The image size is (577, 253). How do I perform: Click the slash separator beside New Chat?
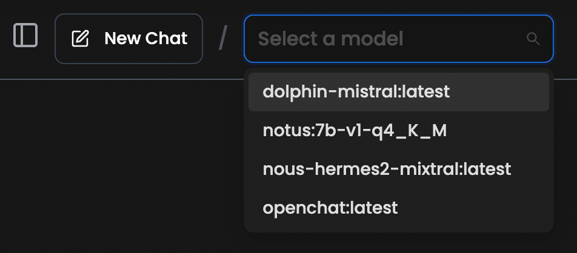[x=222, y=39]
